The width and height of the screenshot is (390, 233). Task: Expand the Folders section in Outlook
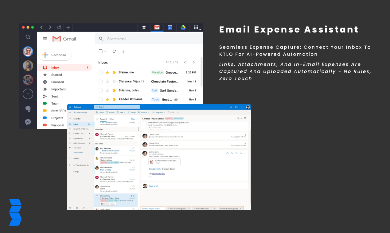[x=70, y=159]
